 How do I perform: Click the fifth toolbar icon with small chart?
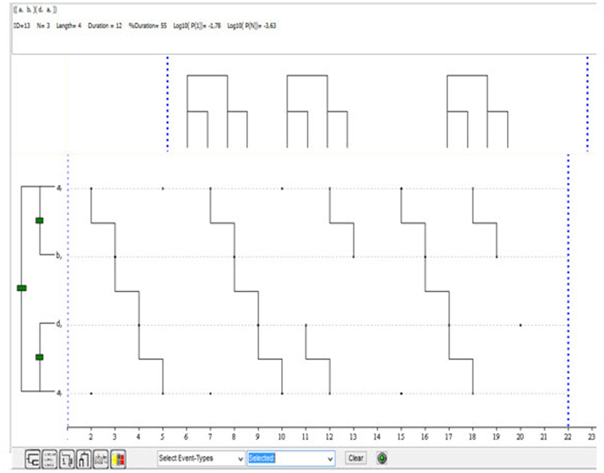101,459
